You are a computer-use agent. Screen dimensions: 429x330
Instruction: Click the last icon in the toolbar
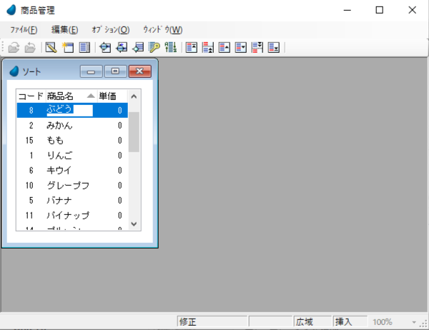[x=273, y=48]
